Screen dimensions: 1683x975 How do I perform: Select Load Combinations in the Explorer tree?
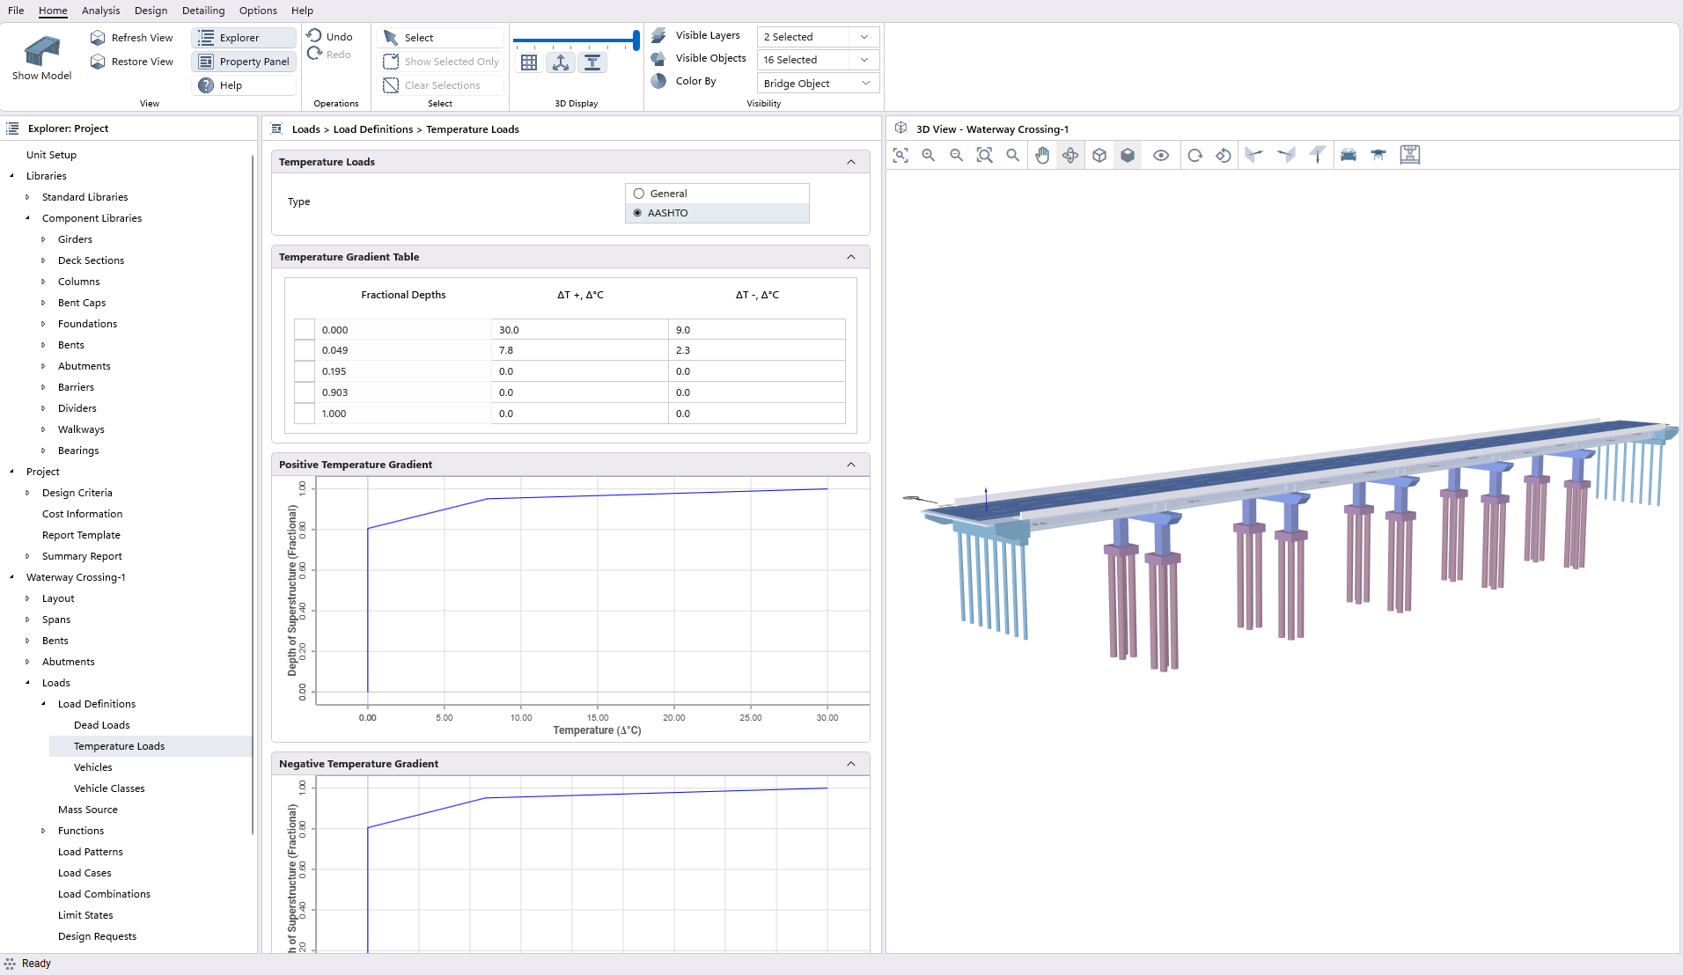[104, 894]
